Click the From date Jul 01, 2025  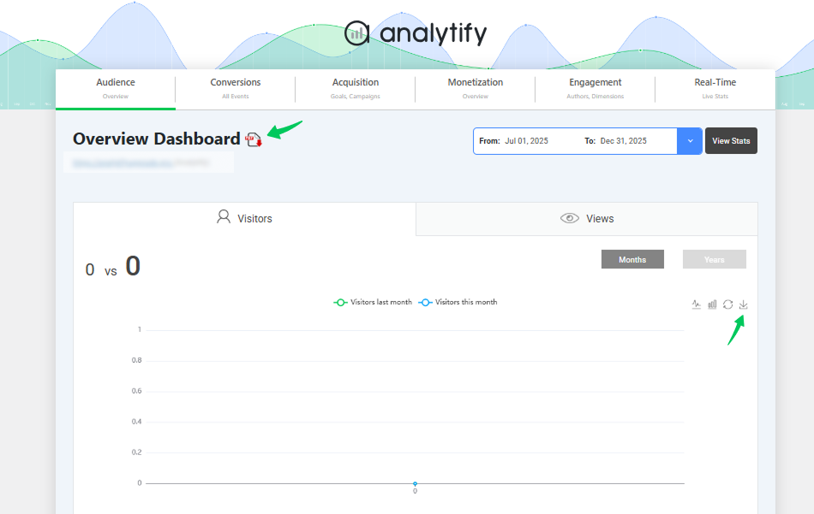526,141
